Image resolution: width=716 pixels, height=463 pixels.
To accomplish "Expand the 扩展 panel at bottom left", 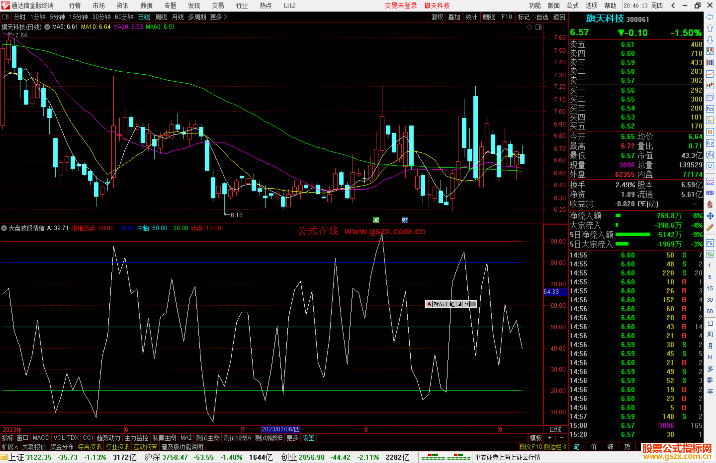I will 10,447.
